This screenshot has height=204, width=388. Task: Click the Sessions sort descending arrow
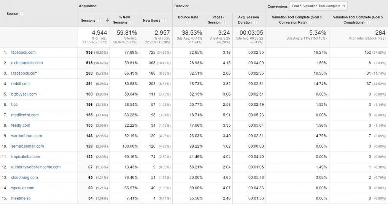point(107,20)
